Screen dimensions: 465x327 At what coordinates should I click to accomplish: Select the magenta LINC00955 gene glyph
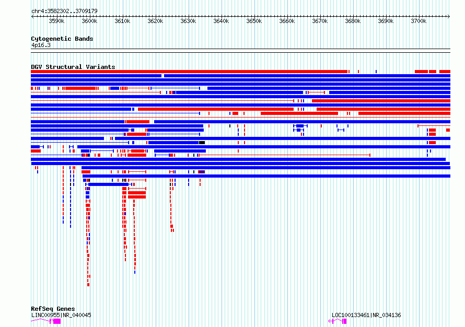pyautogui.click(x=45, y=321)
